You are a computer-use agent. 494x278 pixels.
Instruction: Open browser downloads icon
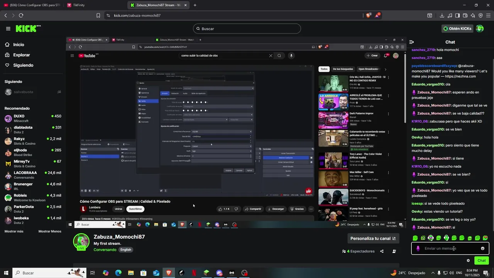pyautogui.click(x=442, y=15)
